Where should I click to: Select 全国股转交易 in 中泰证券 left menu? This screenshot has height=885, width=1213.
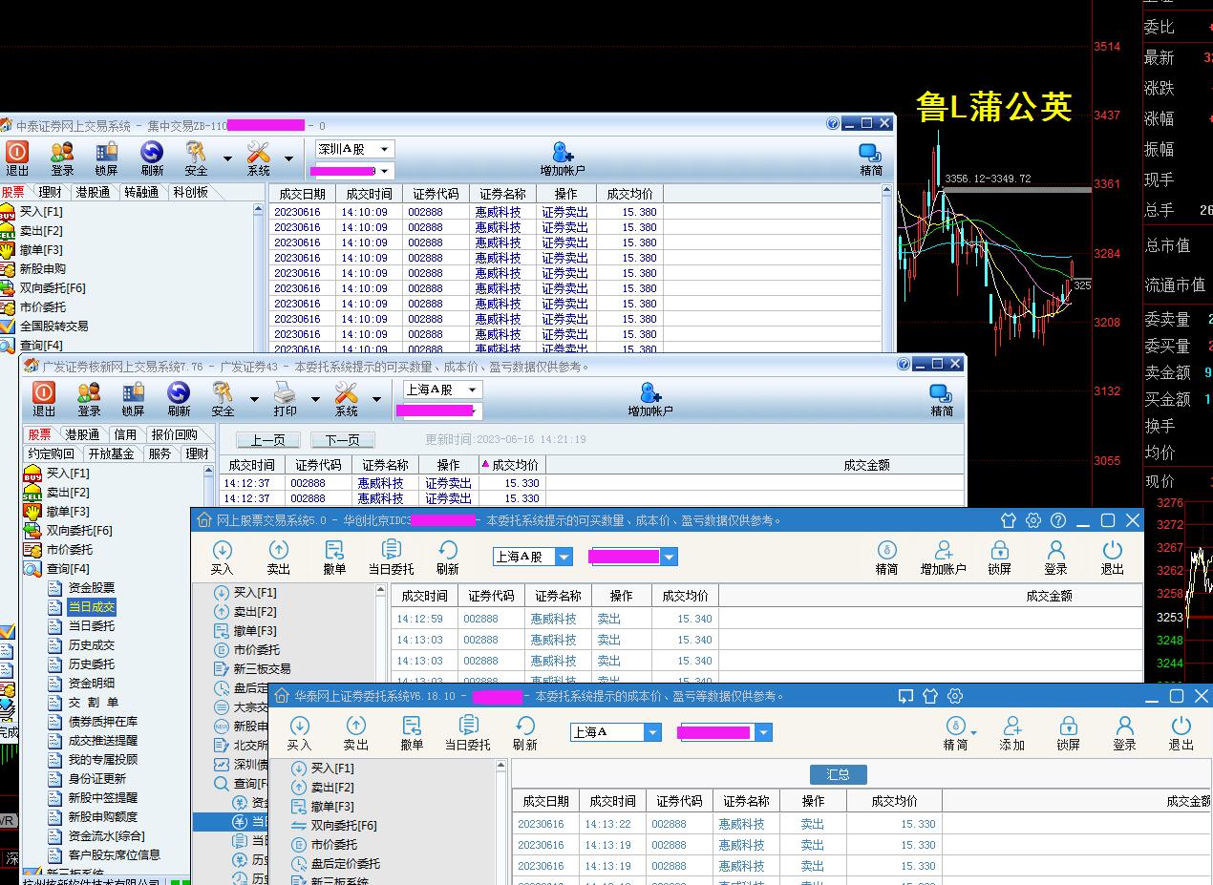(54, 326)
